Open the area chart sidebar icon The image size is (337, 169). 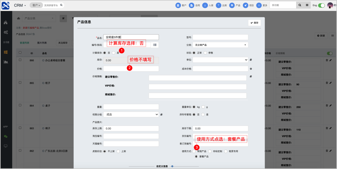click(x=6, y=62)
